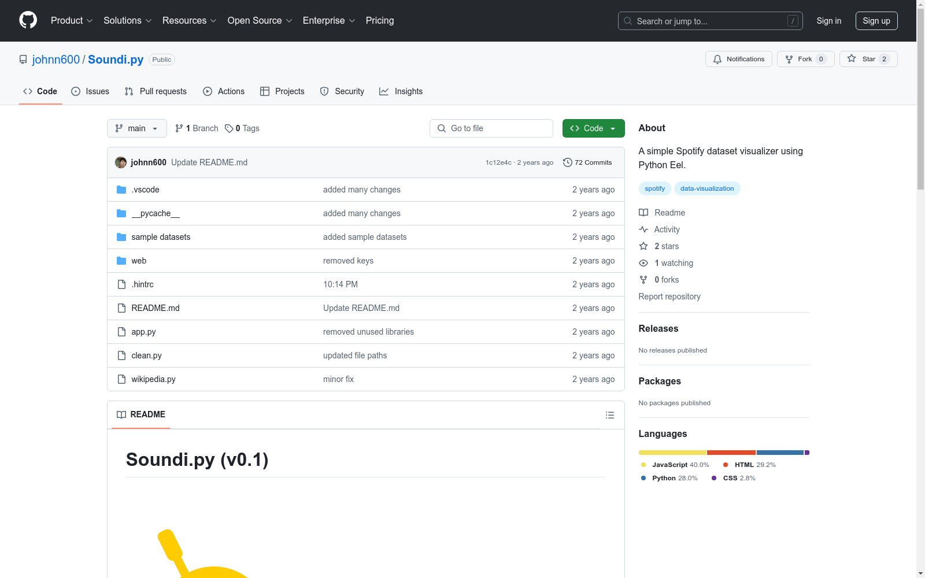Expand the Open Source menu
Viewport: 925px width, 578px height.
coord(260,20)
